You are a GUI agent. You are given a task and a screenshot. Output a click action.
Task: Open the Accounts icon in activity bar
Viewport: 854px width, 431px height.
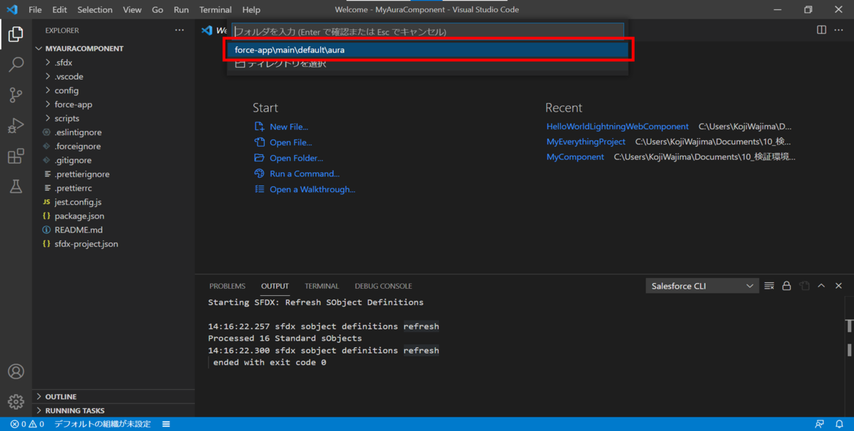(16, 371)
